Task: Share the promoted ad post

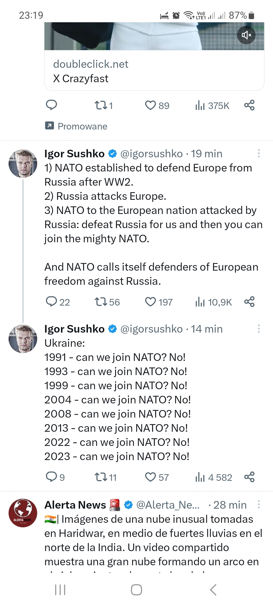Action: coord(249,105)
